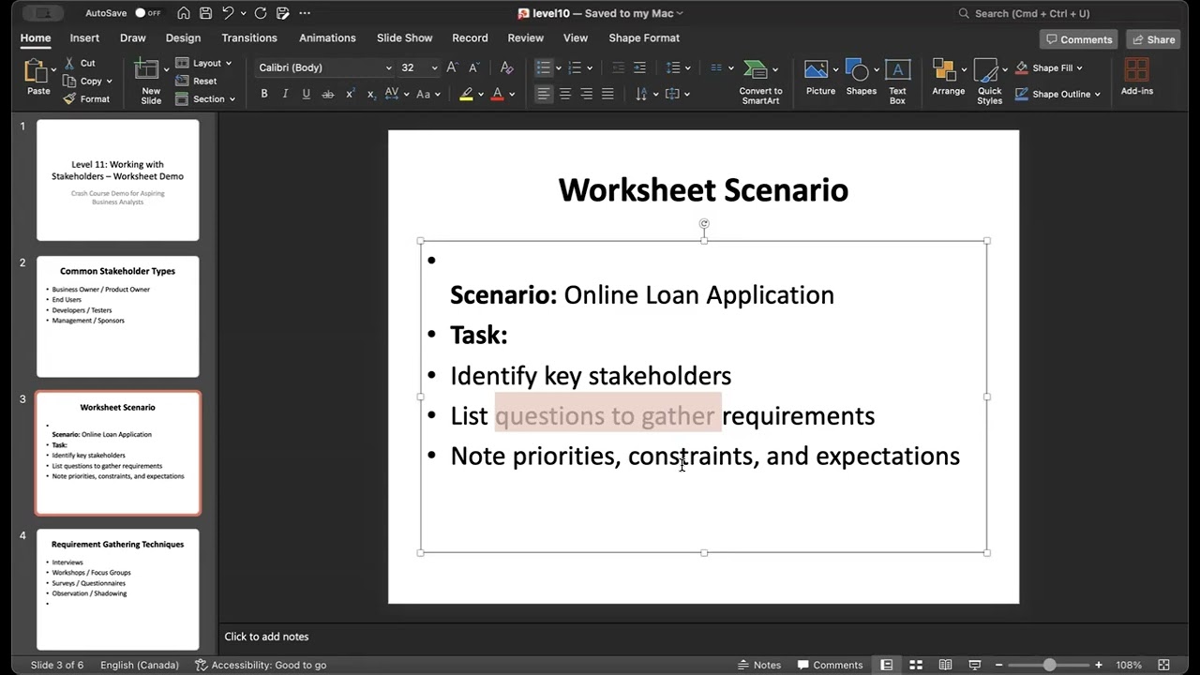
Task: Switch to Reading view
Action: [x=945, y=665]
